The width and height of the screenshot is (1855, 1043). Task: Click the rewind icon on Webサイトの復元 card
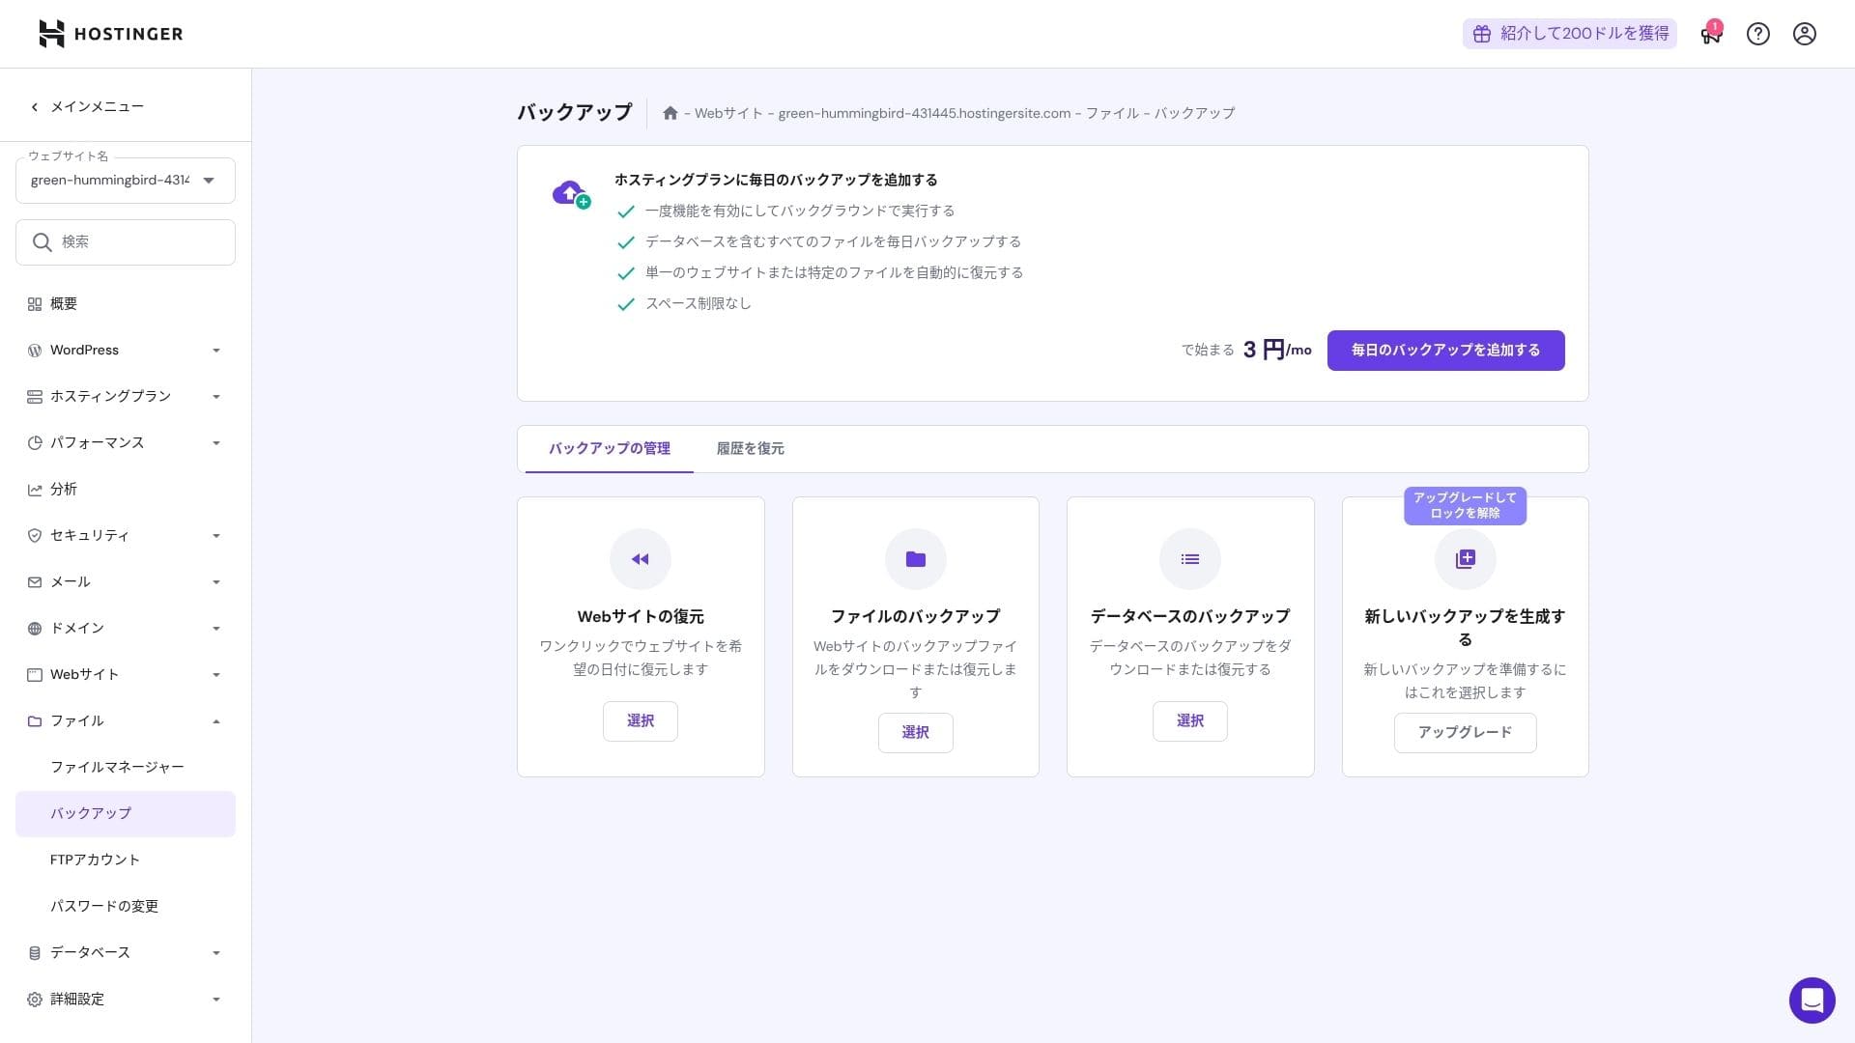click(x=641, y=559)
